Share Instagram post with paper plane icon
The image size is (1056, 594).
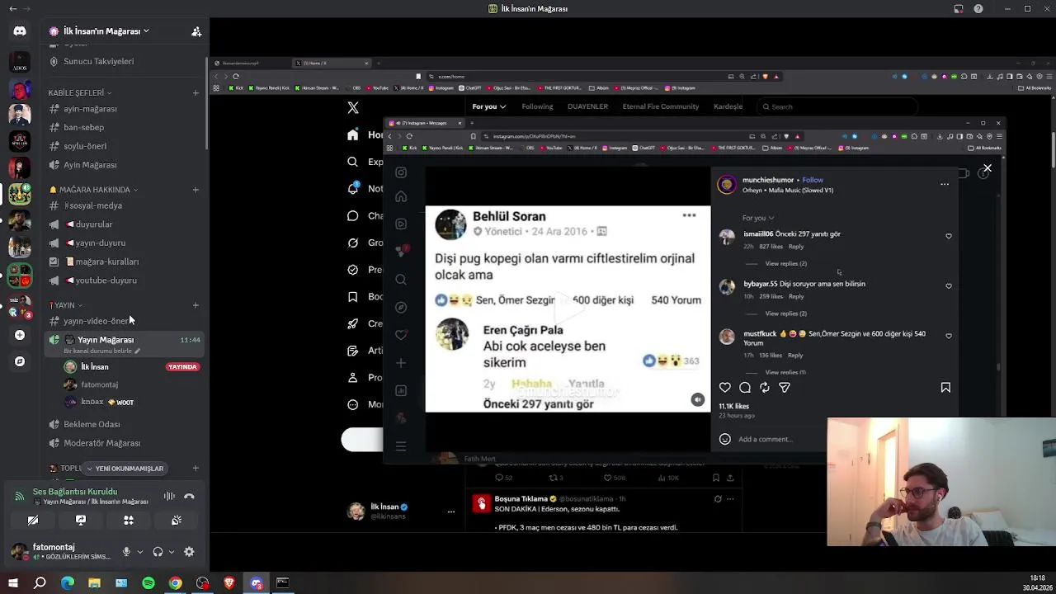coord(785,388)
